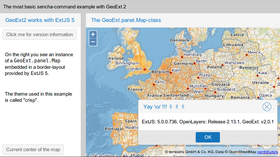This screenshot has height=157, width=280.
Task: Zoom in on the map with plus
Action: [x=93, y=34]
